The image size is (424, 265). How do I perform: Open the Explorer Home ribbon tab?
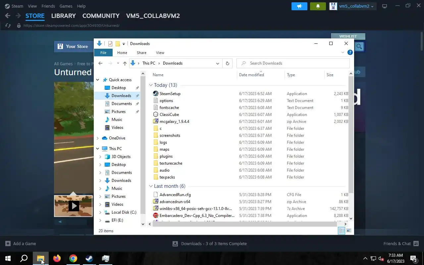(x=122, y=53)
